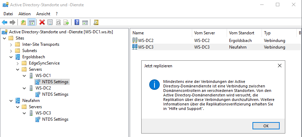Select Servers folder under Neufahrn
The image size is (302, 137).
pos(36,107)
